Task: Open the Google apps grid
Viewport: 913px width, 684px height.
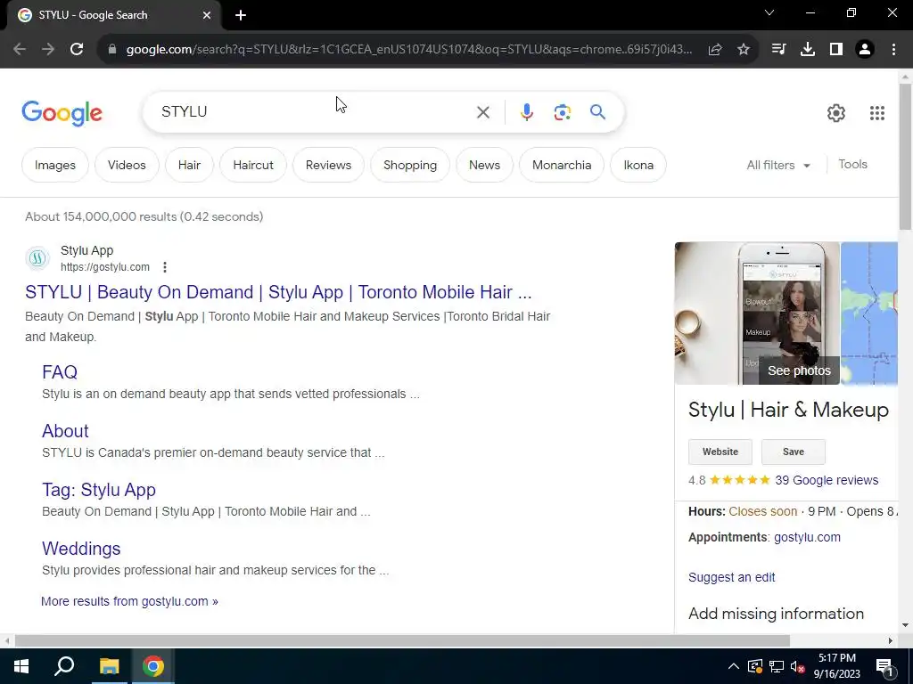Action: pos(877,113)
